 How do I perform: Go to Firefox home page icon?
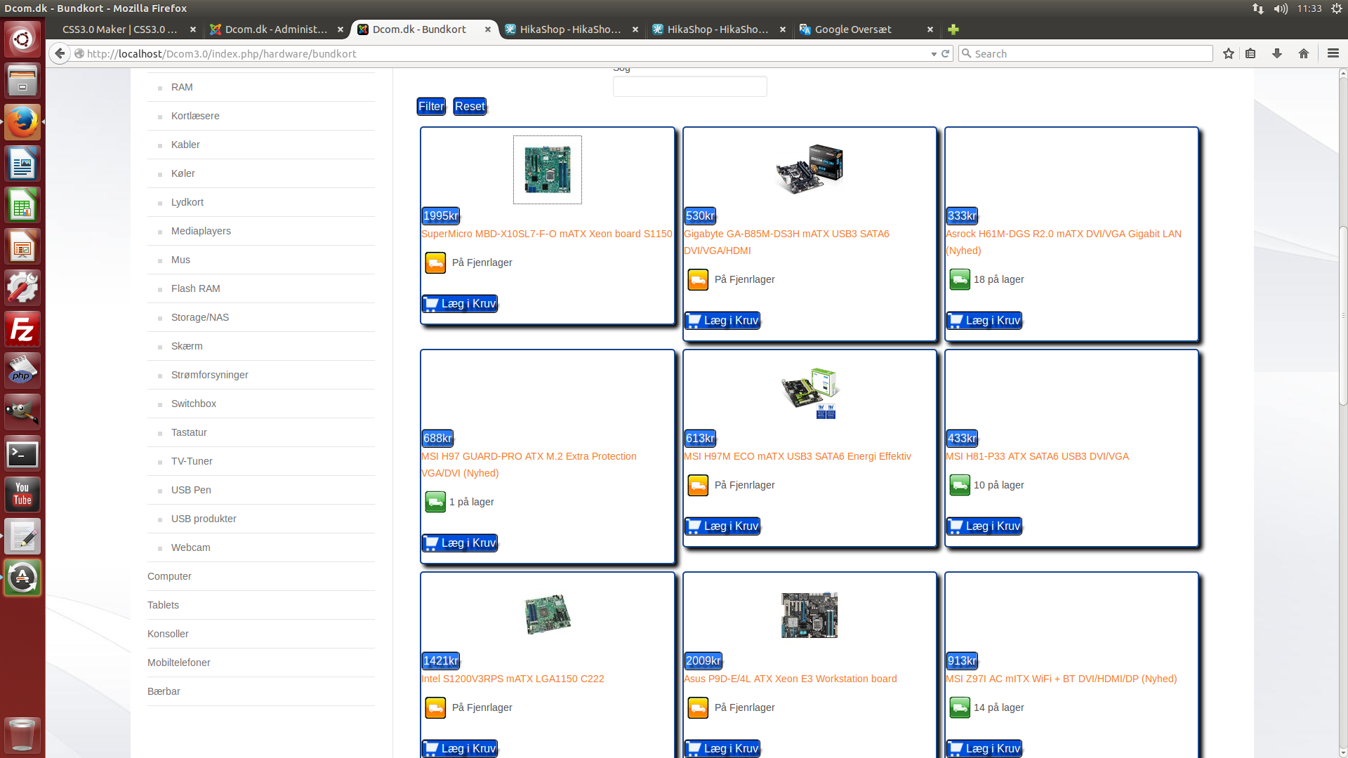point(1304,54)
